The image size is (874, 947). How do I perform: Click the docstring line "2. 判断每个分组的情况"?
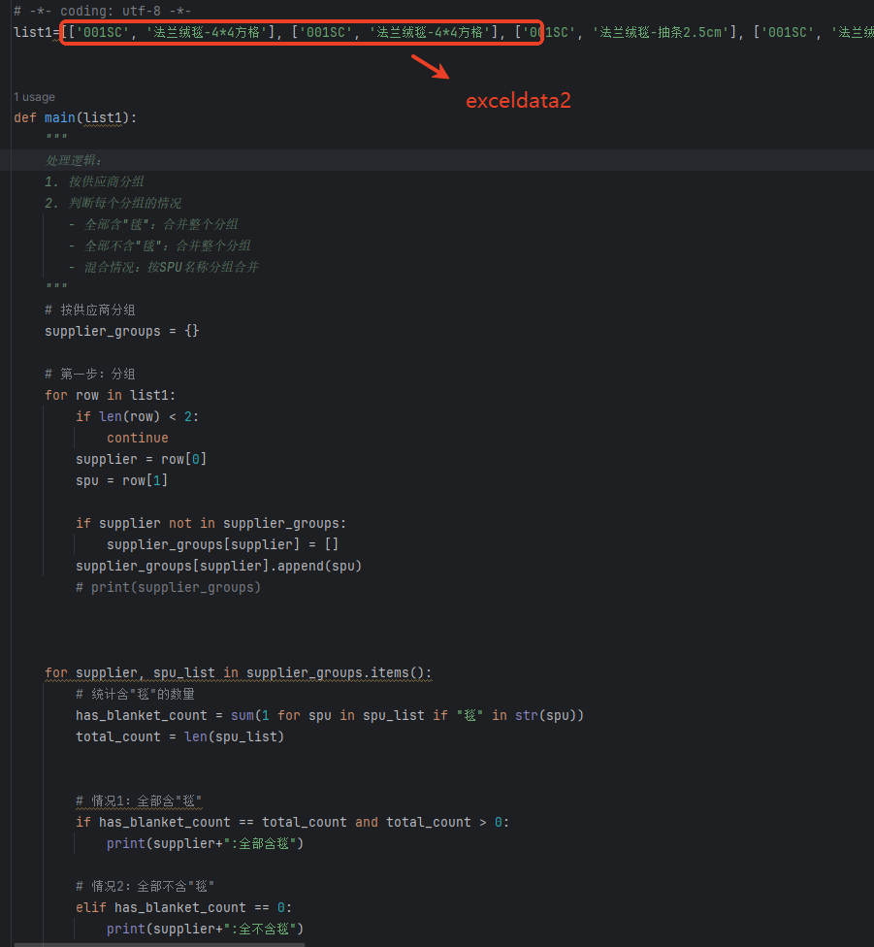click(113, 203)
